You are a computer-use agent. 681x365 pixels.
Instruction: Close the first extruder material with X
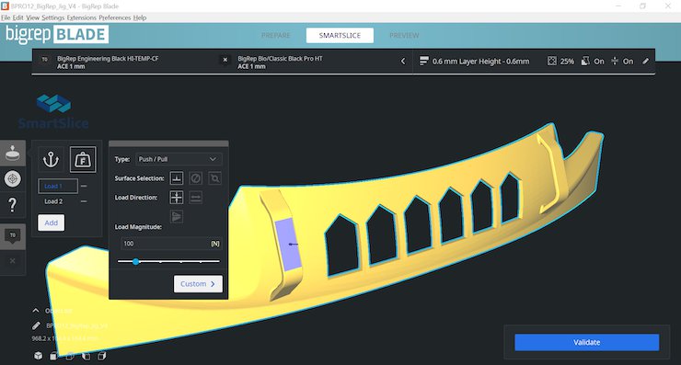point(225,60)
